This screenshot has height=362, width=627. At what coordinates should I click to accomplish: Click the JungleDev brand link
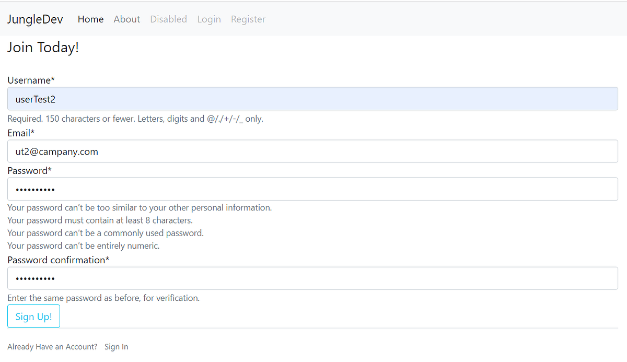[34, 19]
